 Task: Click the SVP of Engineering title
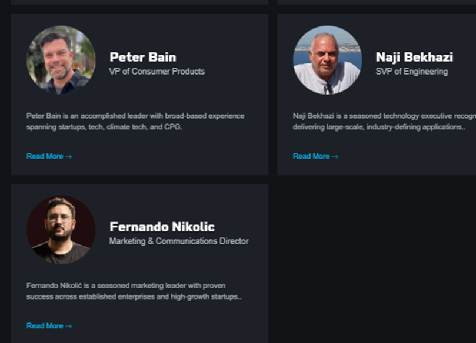tap(411, 71)
